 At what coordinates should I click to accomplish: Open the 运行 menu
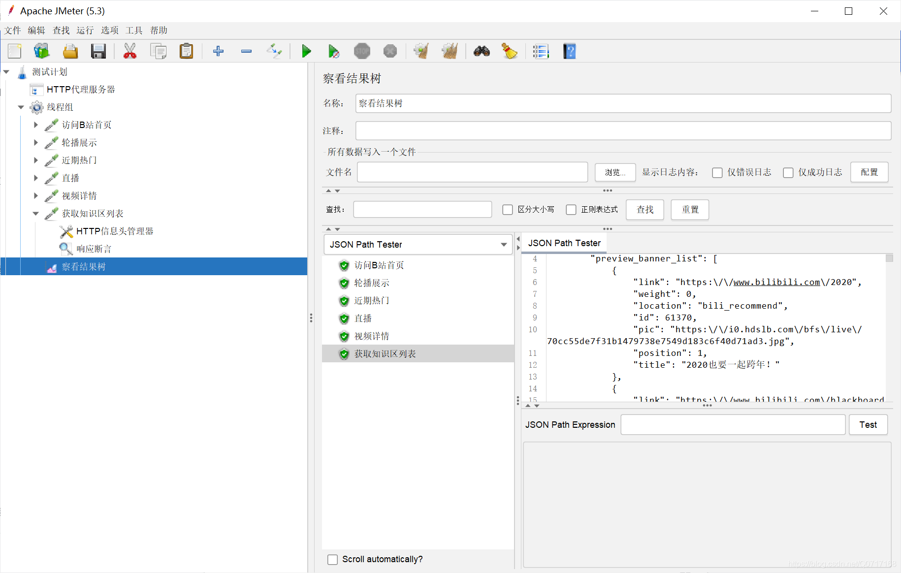click(85, 31)
